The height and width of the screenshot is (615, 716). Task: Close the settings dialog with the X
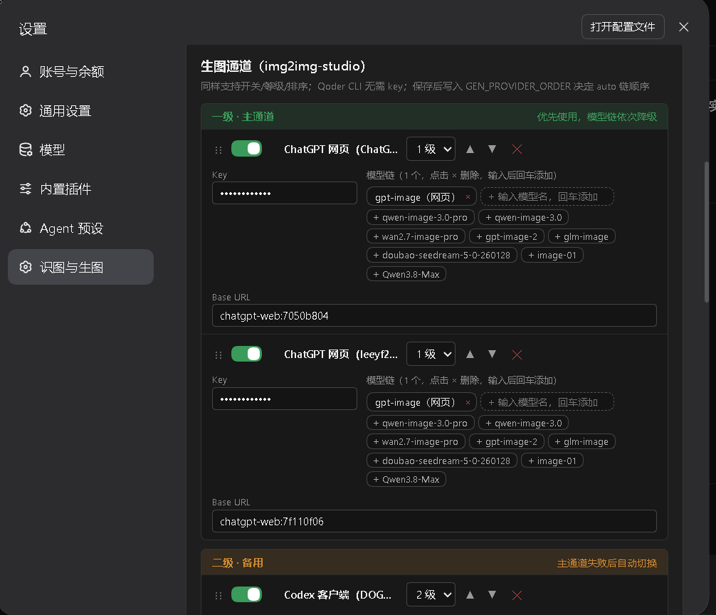(x=683, y=27)
